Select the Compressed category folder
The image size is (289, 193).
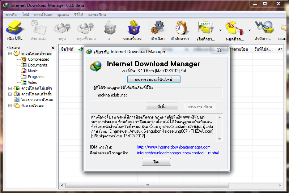point(35,59)
